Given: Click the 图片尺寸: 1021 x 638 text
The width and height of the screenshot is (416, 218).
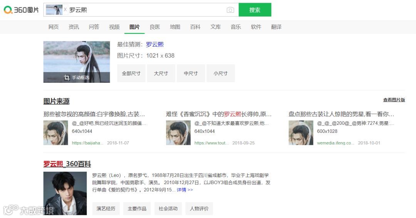Looking at the screenshot, I should click(x=146, y=55).
